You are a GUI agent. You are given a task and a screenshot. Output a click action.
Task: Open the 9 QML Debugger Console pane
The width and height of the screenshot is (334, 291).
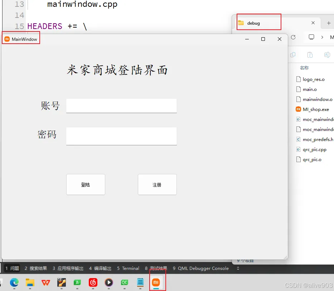201,268
